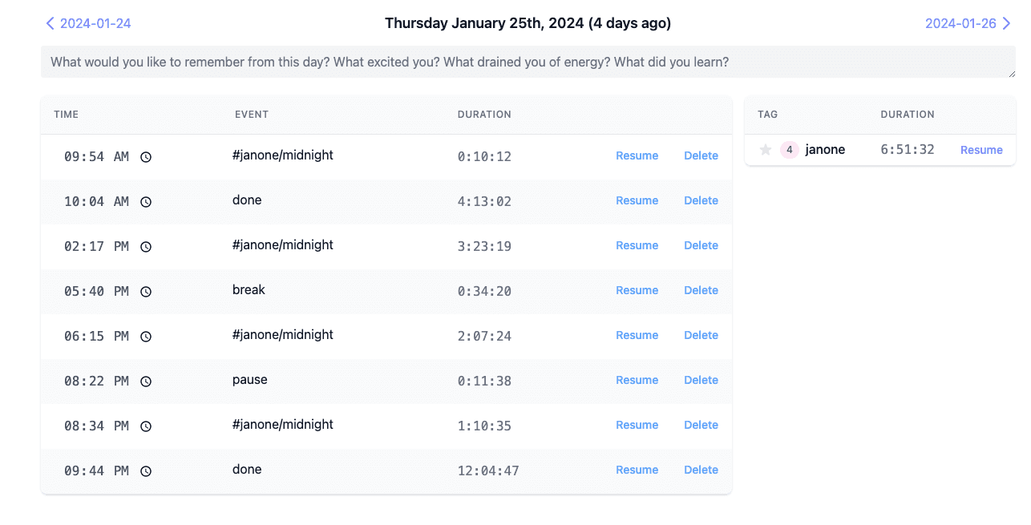Click clock icon beside 09:54 AM entry
The image size is (1031, 525).
[x=146, y=157]
